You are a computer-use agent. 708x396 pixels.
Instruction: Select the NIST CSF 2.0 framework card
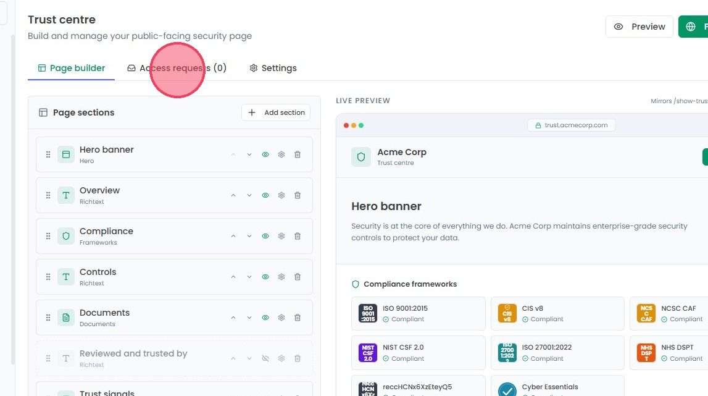[418, 353]
